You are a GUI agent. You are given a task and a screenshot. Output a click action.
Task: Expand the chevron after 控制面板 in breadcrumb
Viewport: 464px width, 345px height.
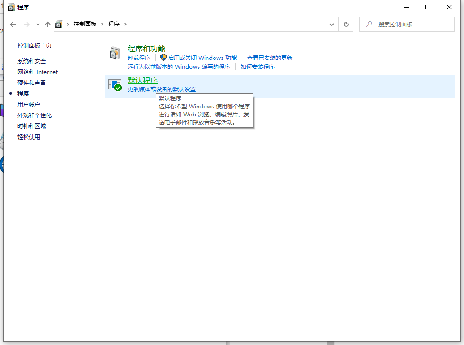[103, 24]
